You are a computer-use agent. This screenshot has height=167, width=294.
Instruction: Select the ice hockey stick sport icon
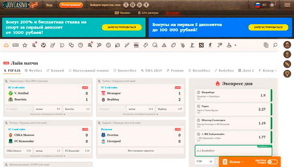(53, 45)
